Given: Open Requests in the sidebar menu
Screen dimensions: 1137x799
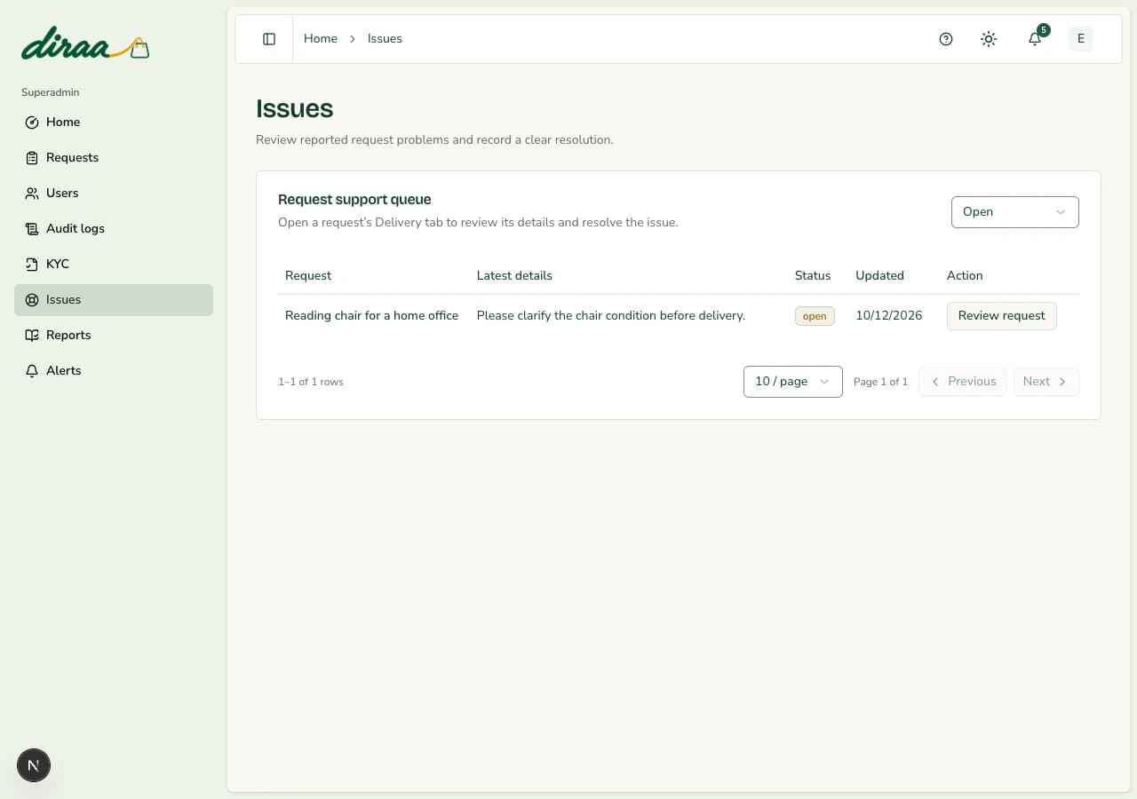Looking at the screenshot, I should point(114,158).
